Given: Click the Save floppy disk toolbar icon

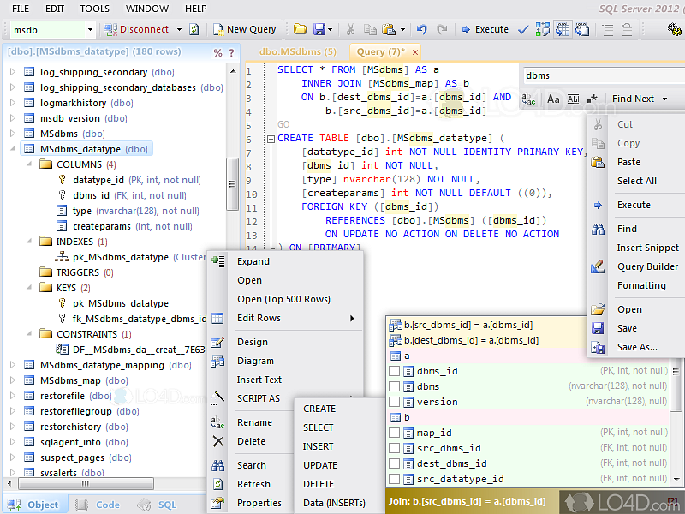Looking at the screenshot, I should tap(319, 29).
